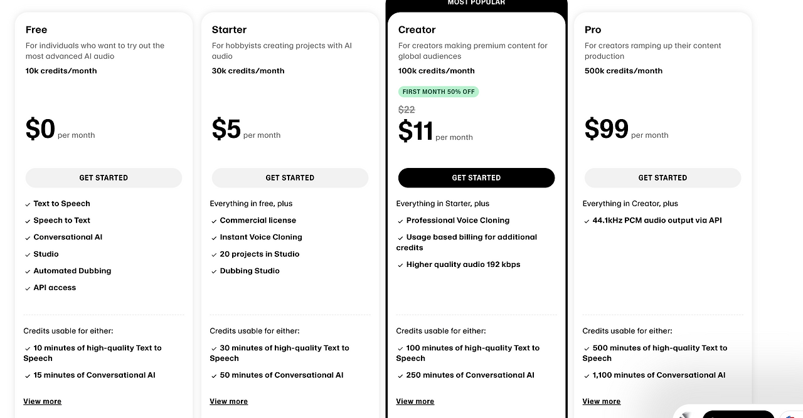The height and width of the screenshot is (418, 803).
Task: Click the Pro plan heading
Action: tap(593, 29)
